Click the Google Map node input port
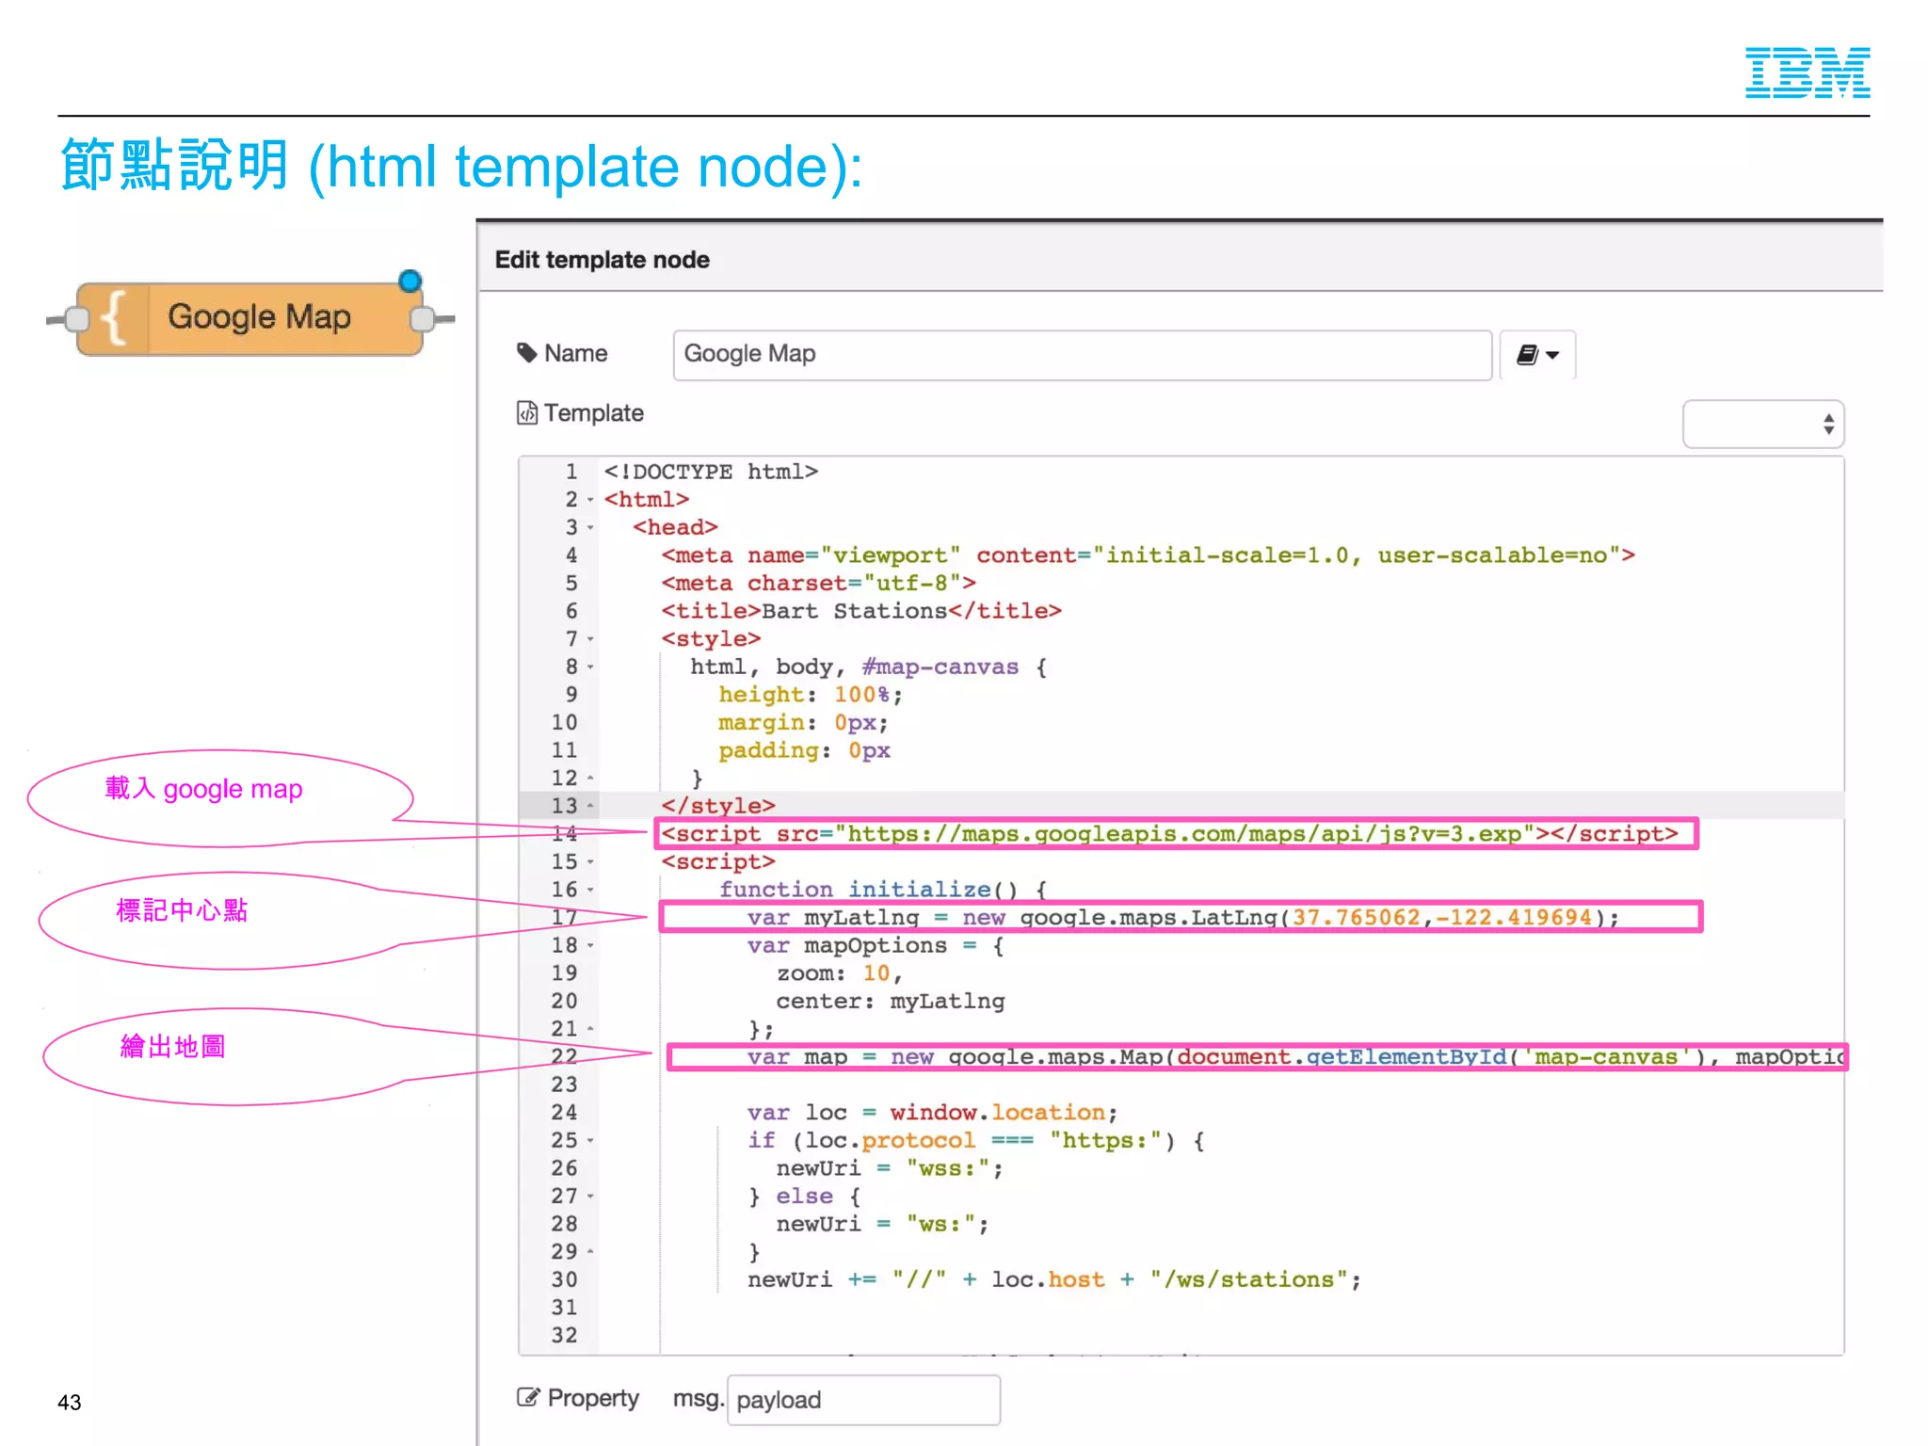 pos(77,319)
